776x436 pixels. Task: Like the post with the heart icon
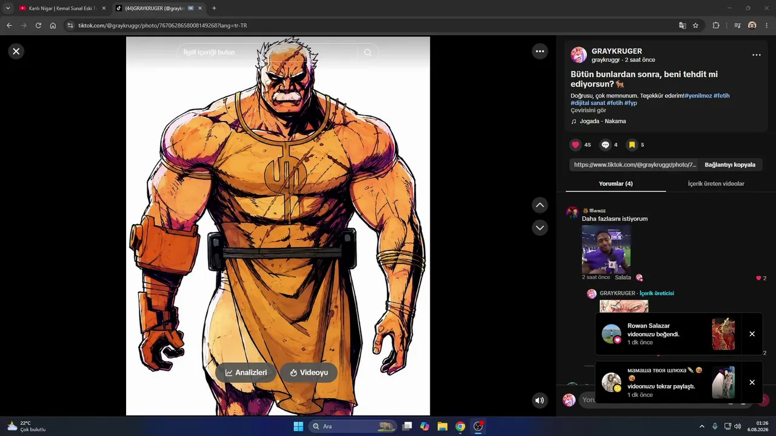coord(575,145)
